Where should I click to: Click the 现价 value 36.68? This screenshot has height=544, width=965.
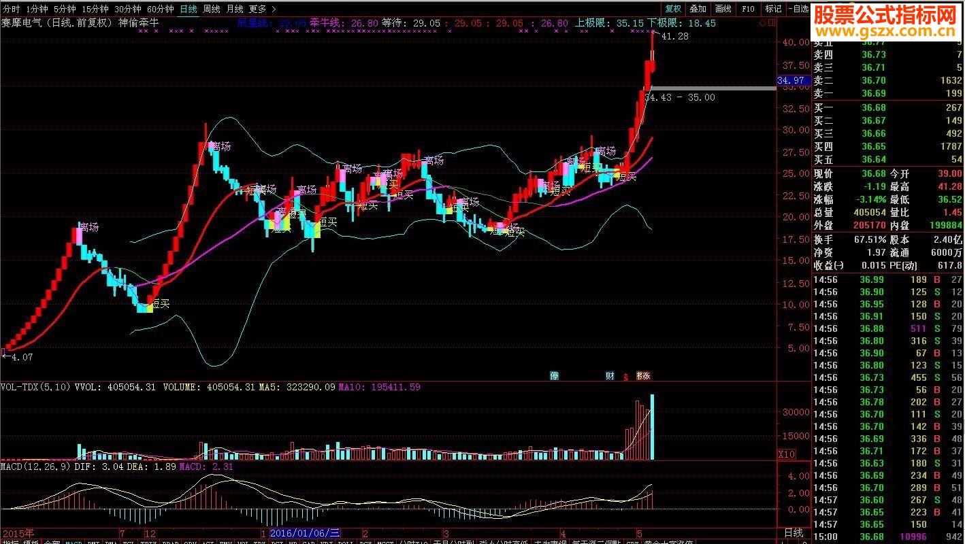(873, 173)
